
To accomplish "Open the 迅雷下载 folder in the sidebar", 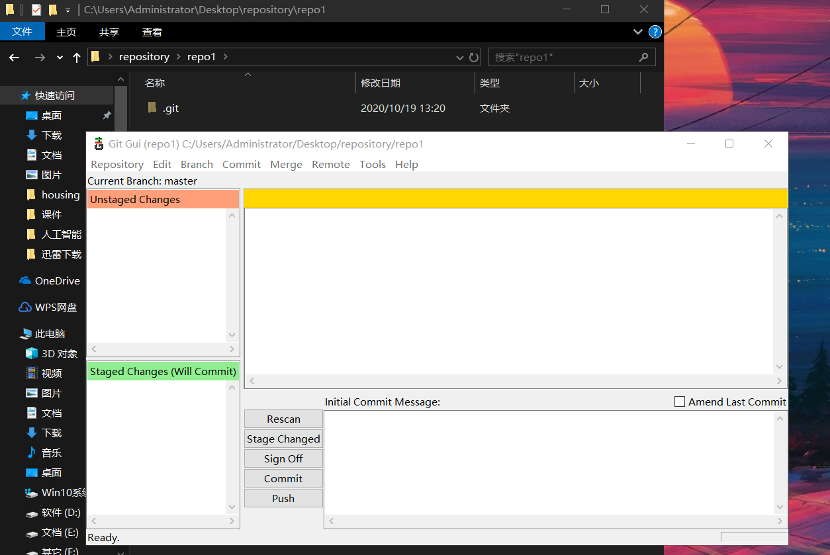I will tap(62, 254).
